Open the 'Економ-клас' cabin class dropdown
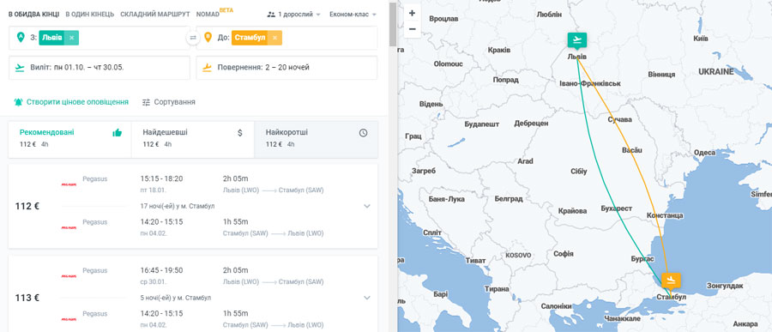Image resolution: width=772 pixels, height=332 pixels. click(x=353, y=15)
